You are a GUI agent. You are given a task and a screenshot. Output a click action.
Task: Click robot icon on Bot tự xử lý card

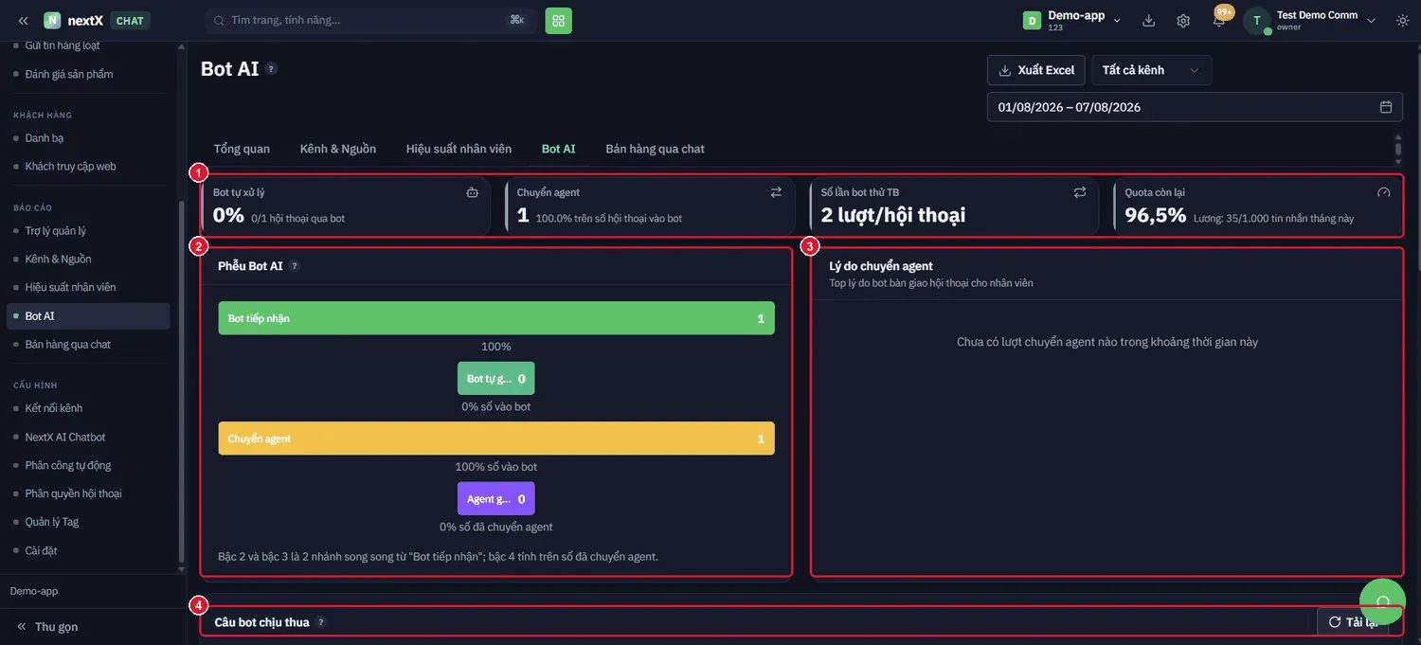(473, 192)
